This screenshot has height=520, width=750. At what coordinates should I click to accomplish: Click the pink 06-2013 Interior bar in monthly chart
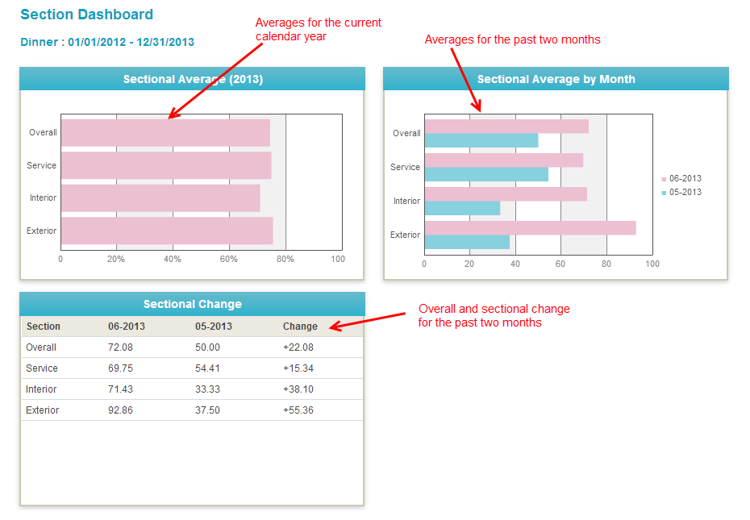pos(506,194)
